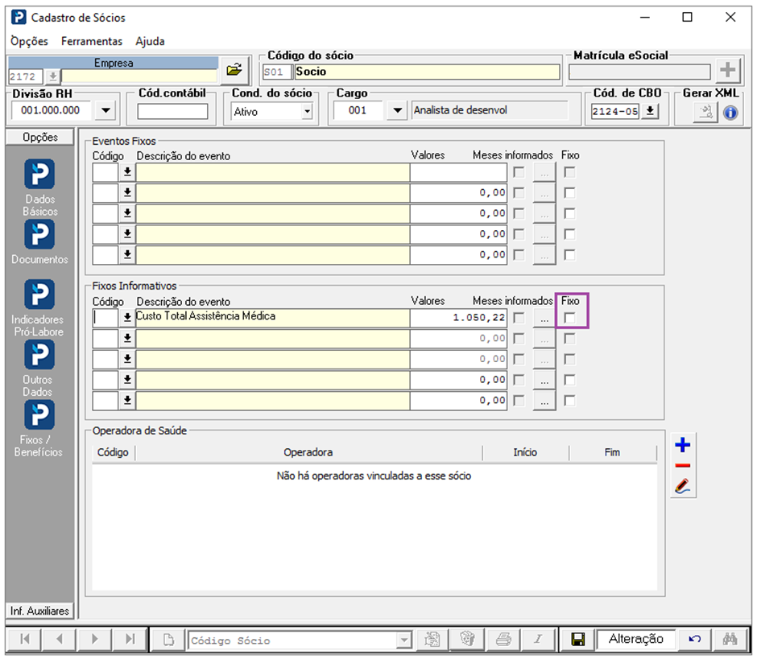757x659 pixels.
Task: Tick Fixo checkbox in first Eventos Fixos row
Action: click(569, 172)
